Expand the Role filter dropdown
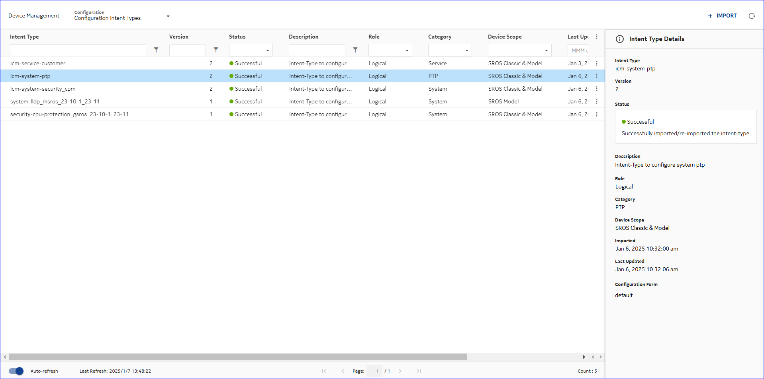Viewport: 764px width, 379px height. click(407, 51)
